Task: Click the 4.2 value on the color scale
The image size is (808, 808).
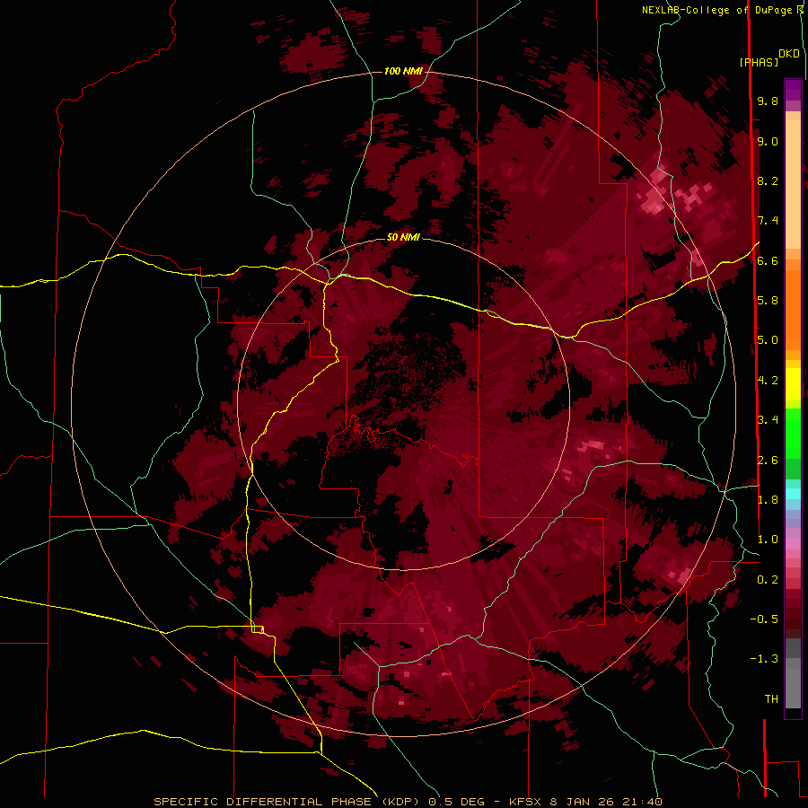Action: point(768,381)
